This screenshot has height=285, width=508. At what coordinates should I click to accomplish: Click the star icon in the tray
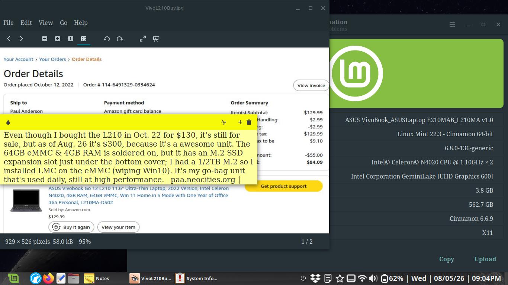(x=340, y=278)
